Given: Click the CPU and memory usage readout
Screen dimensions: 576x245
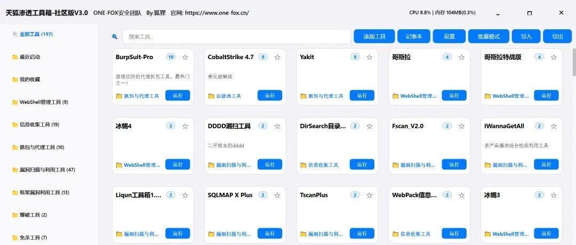Looking at the screenshot, I should (442, 12).
